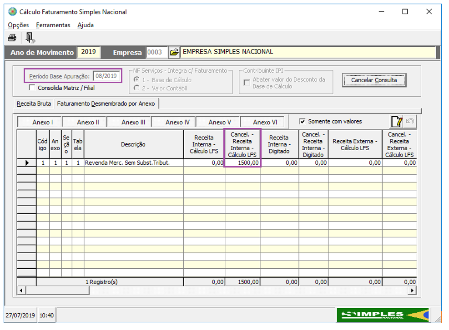The height and width of the screenshot is (330, 449).
Task: Click the 1500,00 total in footer row
Action: 242,282
